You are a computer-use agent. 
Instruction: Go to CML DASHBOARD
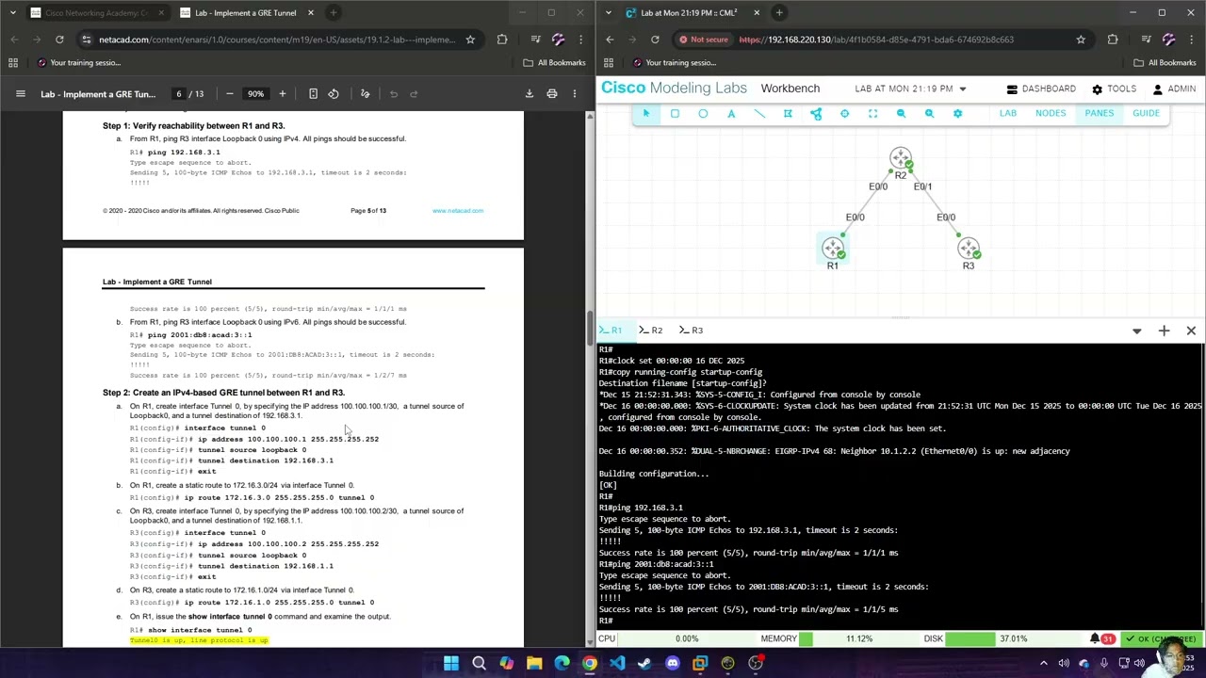(1040, 89)
